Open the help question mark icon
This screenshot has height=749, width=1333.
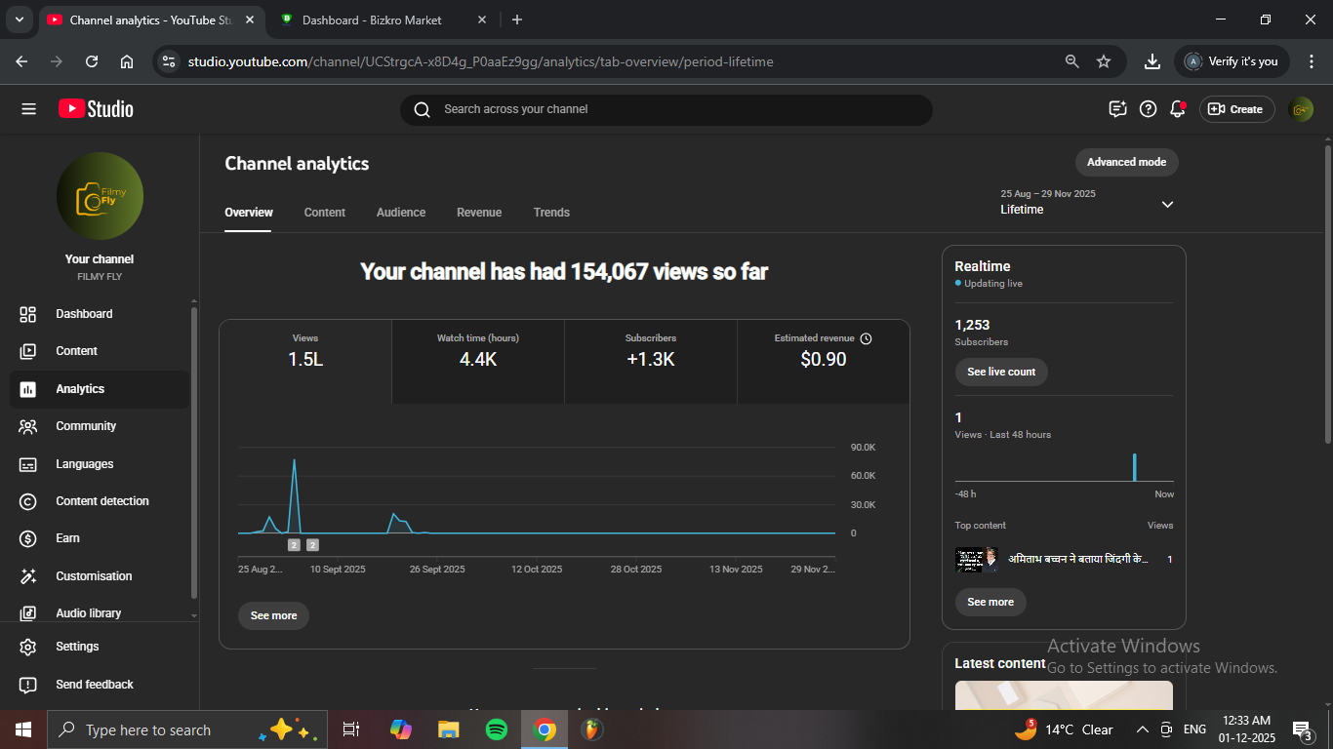(x=1148, y=109)
